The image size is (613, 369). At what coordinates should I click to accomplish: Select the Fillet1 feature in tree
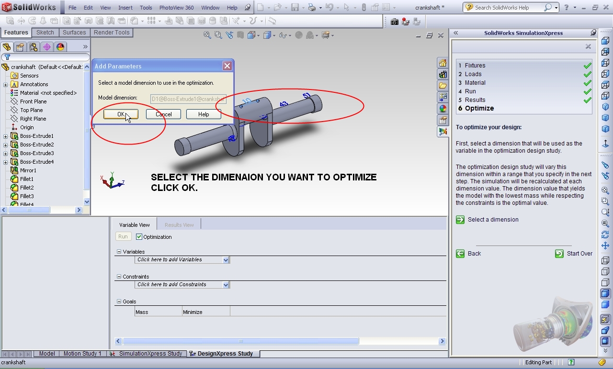[27, 179]
